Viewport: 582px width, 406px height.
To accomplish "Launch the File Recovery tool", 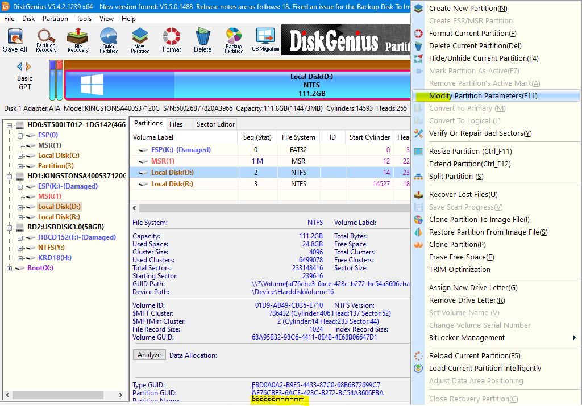I will click(78, 40).
